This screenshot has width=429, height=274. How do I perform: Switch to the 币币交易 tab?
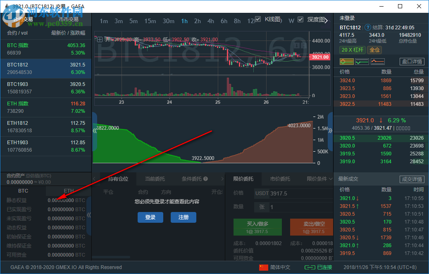click(x=69, y=19)
